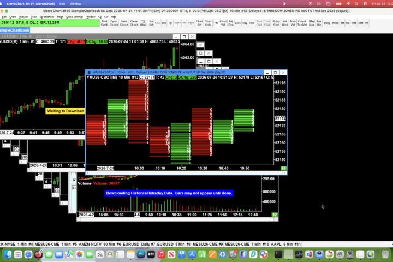393x262 pixels.
Task: Click the Rplay Chrt toolbar button
Action: point(276,23)
